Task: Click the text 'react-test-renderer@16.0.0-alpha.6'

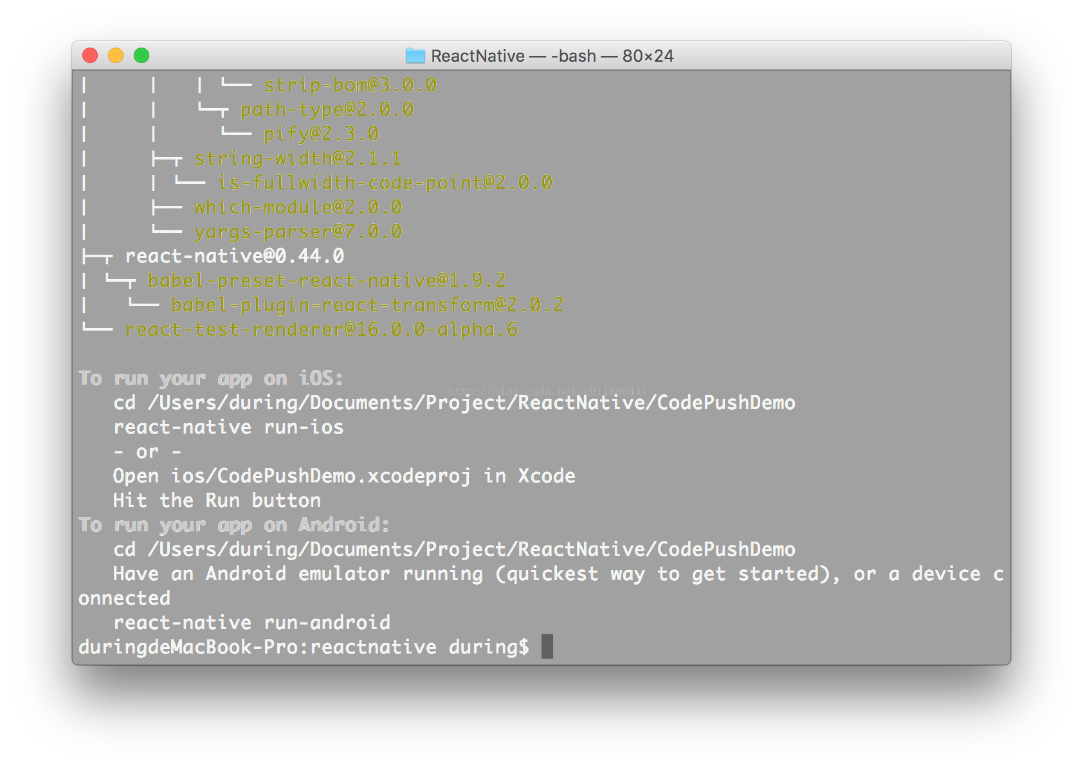Action: pos(322,329)
